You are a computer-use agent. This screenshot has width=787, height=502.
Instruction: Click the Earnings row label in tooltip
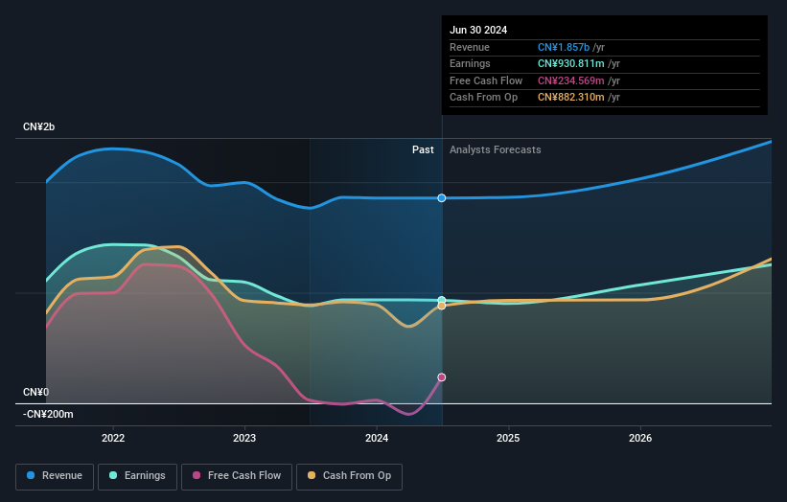470,63
